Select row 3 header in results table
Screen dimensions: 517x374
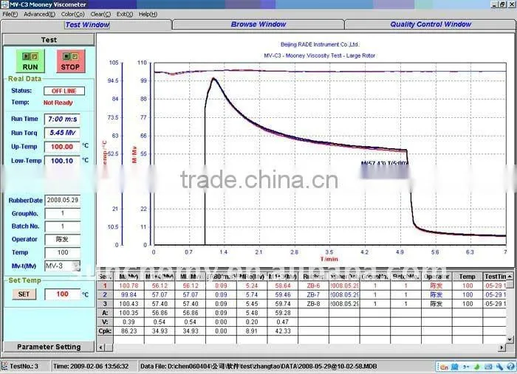pyautogui.click(x=105, y=304)
